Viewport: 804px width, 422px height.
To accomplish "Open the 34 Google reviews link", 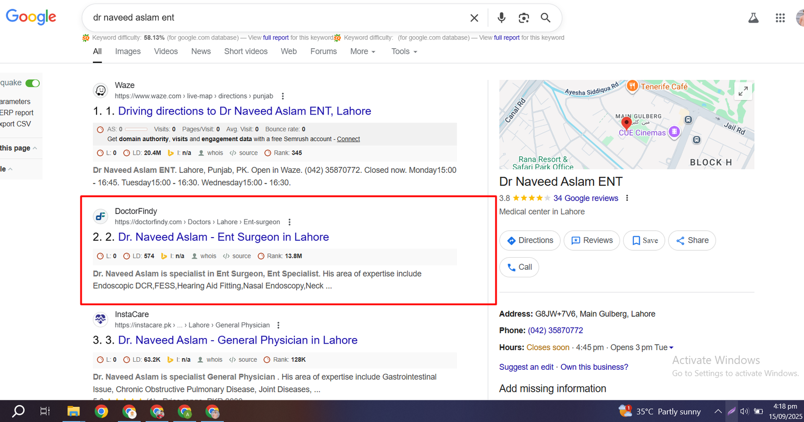I will tap(585, 198).
